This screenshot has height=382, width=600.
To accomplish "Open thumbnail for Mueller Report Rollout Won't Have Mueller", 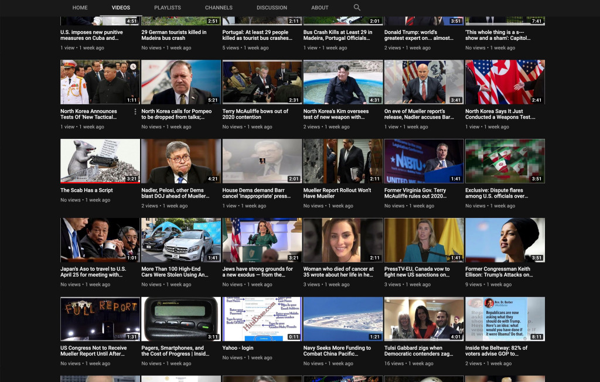I will (x=343, y=161).
